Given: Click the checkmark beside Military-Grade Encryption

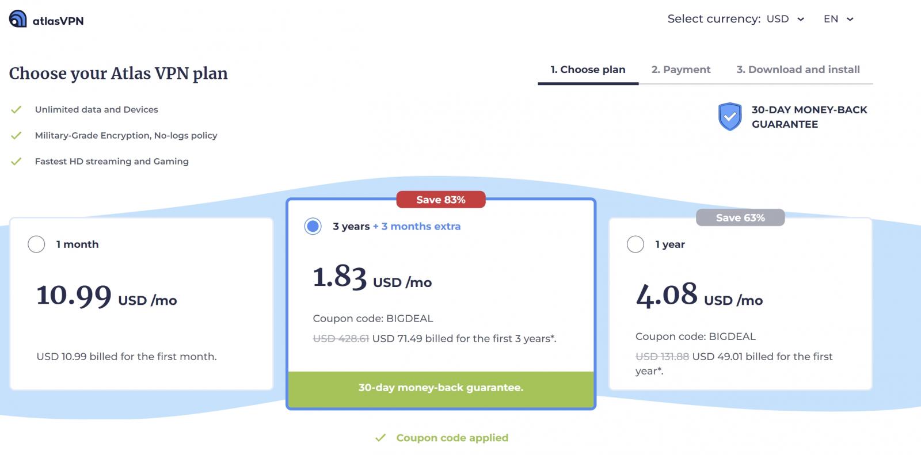Looking at the screenshot, I should [16, 135].
